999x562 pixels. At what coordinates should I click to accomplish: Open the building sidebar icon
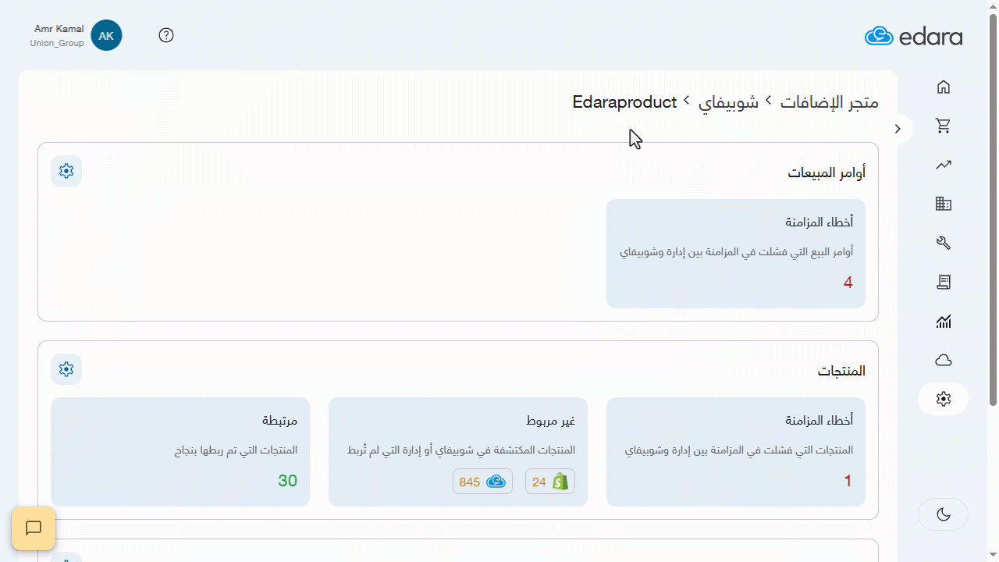(944, 204)
